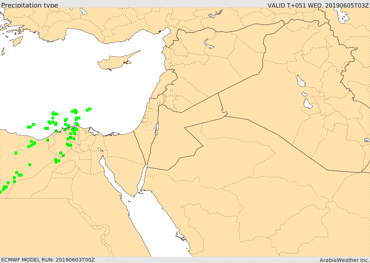Click the 'ArabiaWeather Inc' credit text
The height and width of the screenshot is (263, 370).
coord(344,260)
